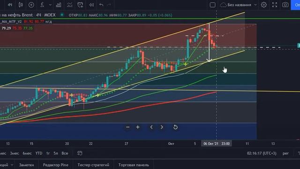Viewport: 300px width, 169px height.
Task: Redo the chart action
Action: [x=109, y=5]
